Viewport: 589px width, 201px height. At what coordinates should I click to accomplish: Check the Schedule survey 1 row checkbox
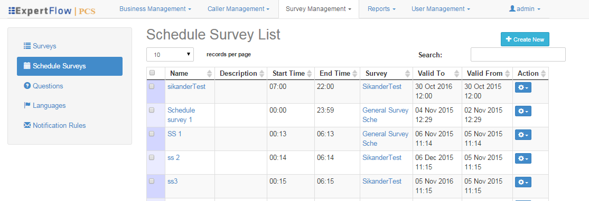152,110
